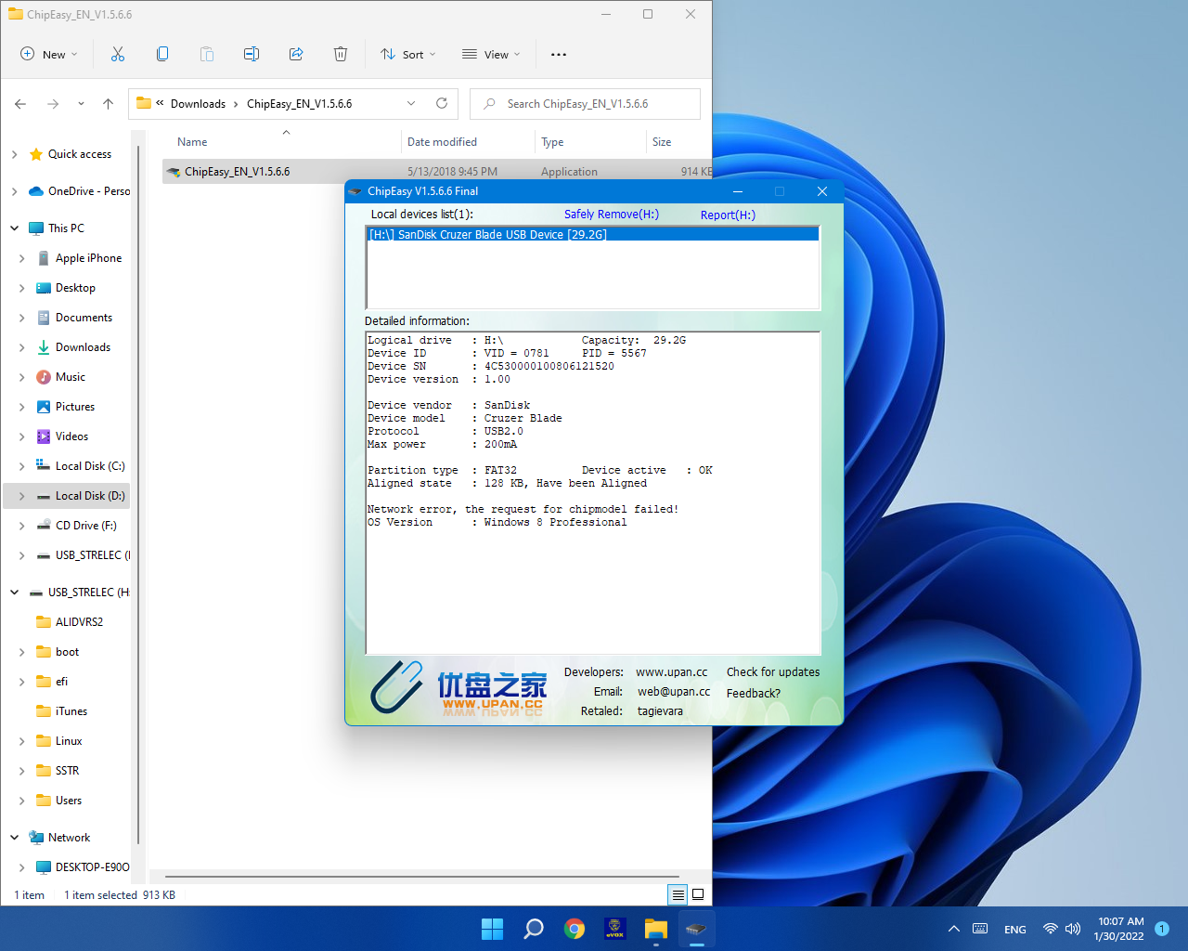Click the Delete trash icon in Explorer
This screenshot has width=1188, height=951.
[x=341, y=54]
